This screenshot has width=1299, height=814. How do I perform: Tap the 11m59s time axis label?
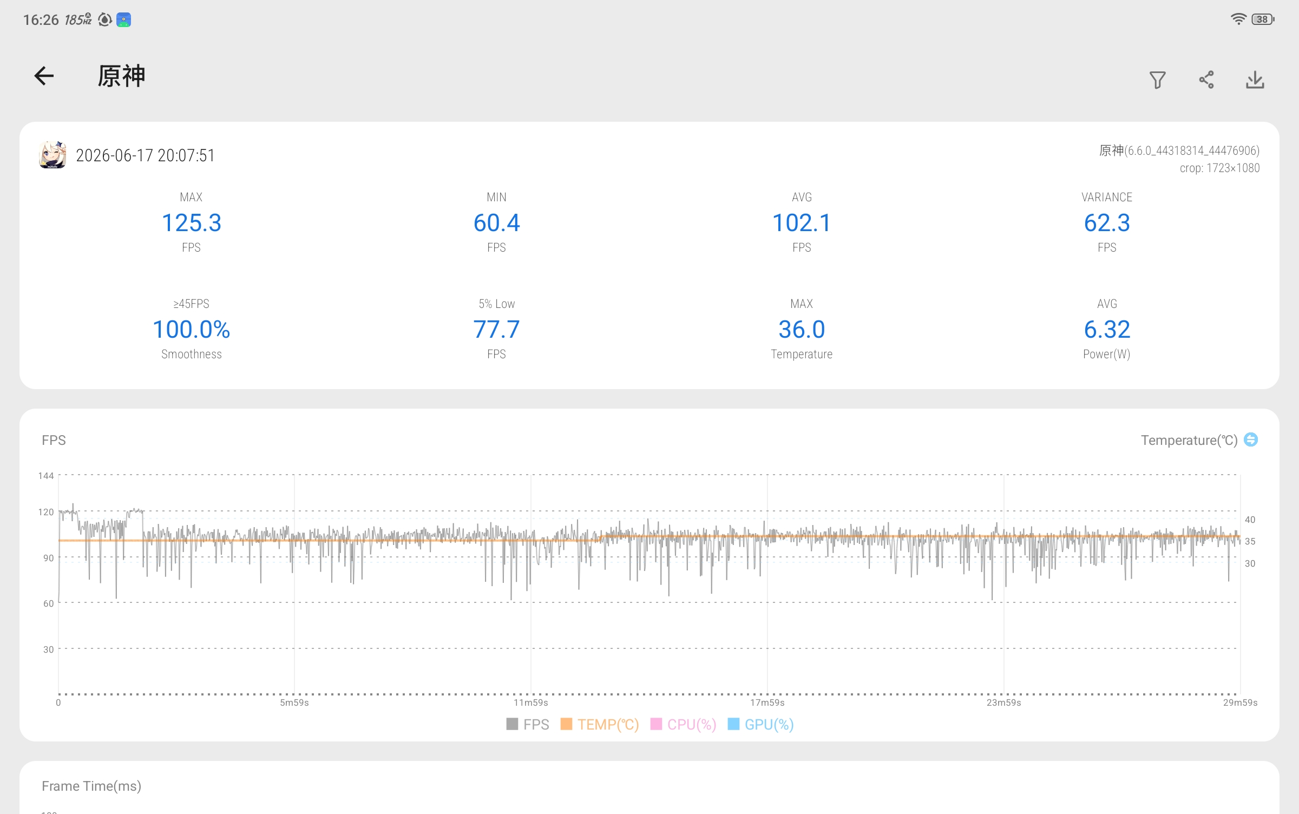coord(531,703)
